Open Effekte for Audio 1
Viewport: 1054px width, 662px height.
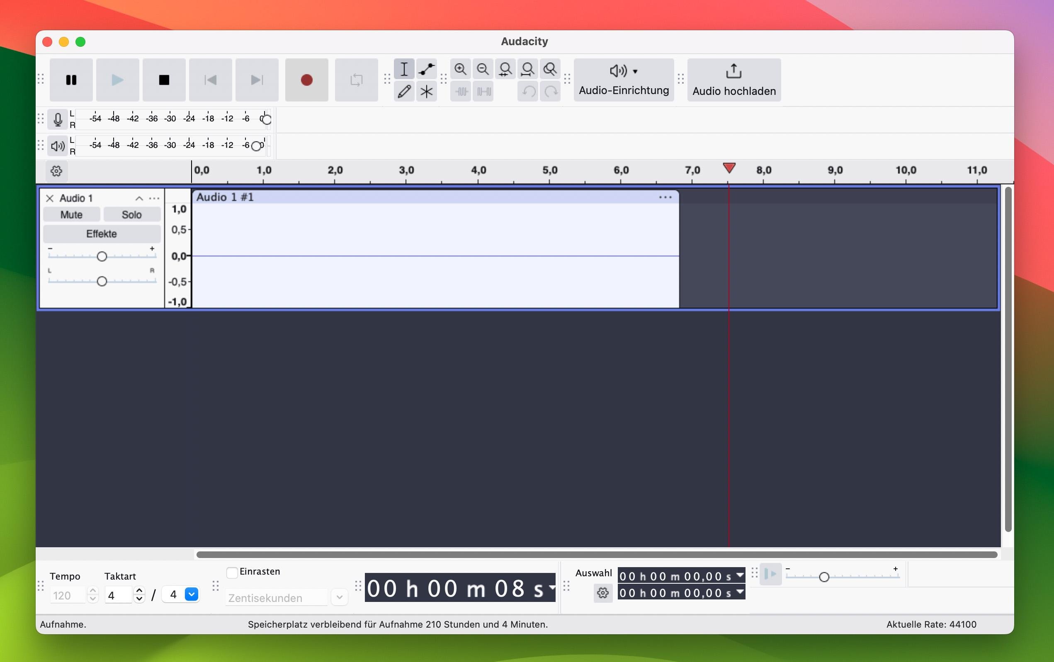pyautogui.click(x=102, y=234)
